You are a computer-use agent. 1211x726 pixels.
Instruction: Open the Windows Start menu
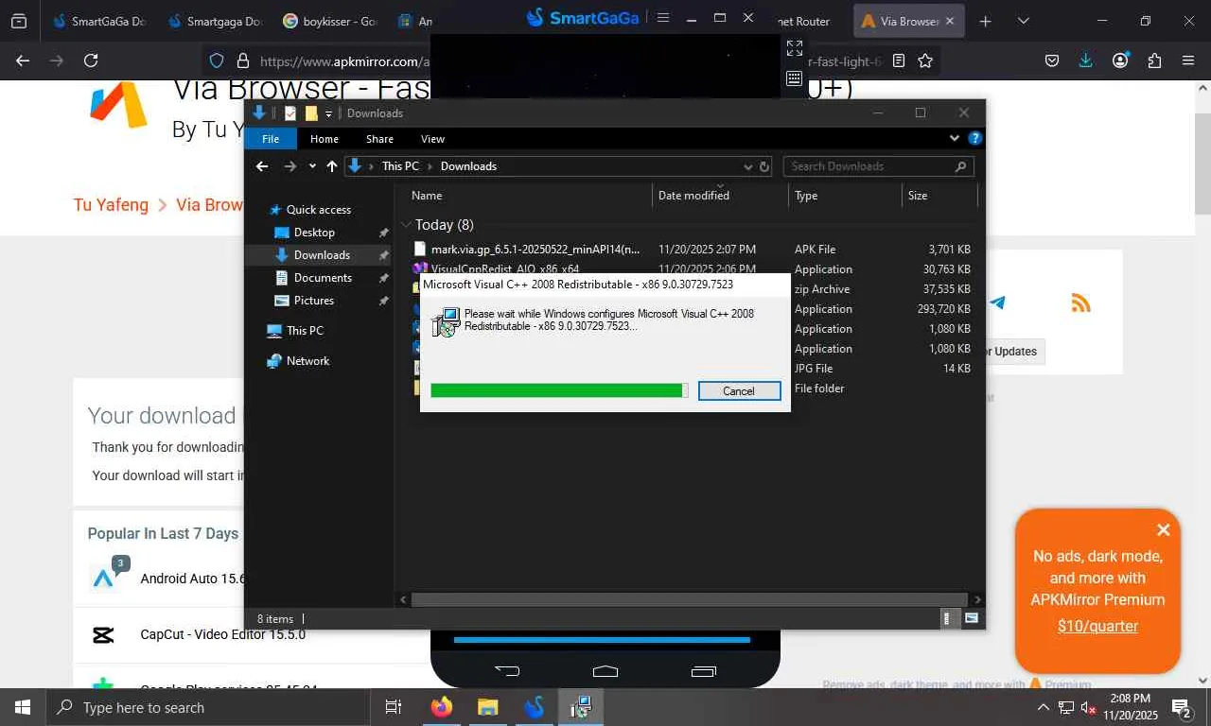pyautogui.click(x=22, y=707)
